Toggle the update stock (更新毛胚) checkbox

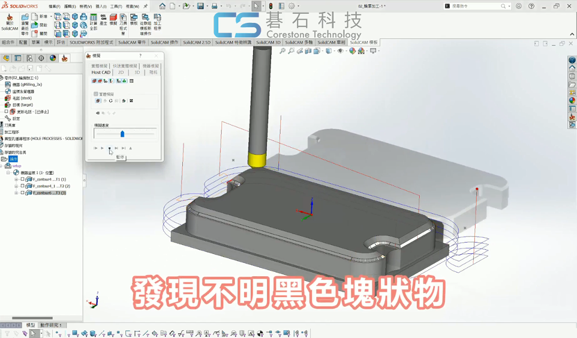click(7, 112)
